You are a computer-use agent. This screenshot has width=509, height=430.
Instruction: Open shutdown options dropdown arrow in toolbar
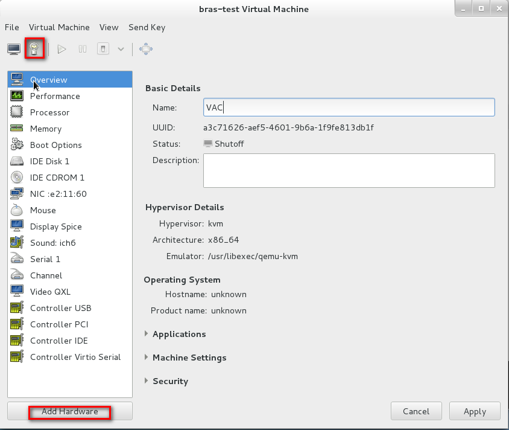(121, 50)
